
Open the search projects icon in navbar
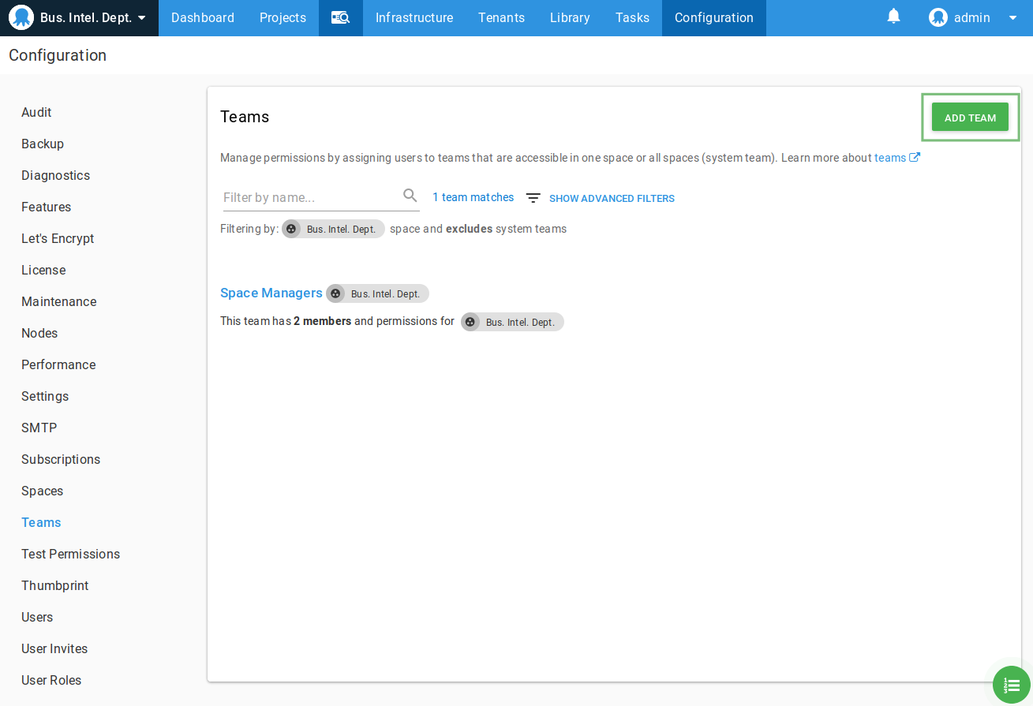coord(340,17)
